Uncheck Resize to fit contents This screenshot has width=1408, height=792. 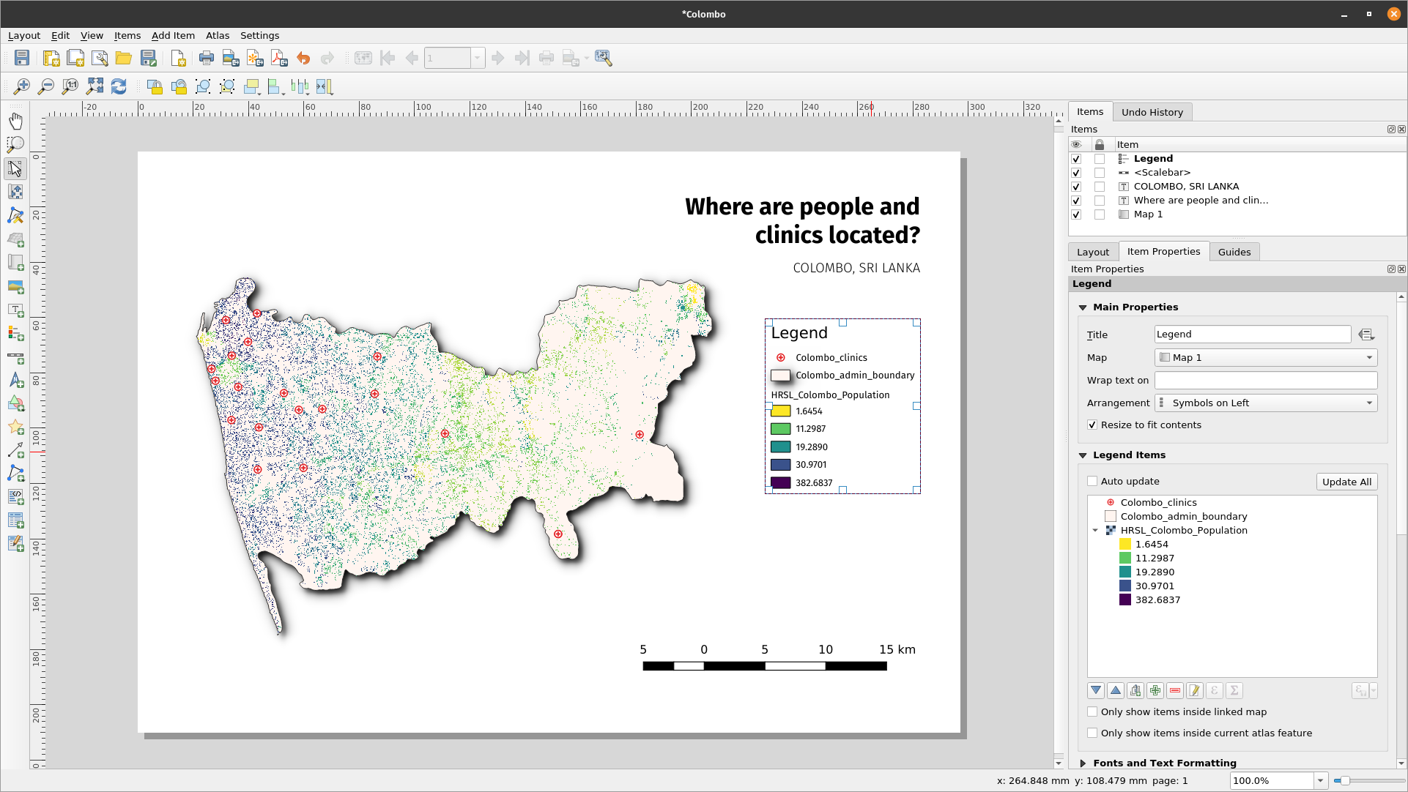pyautogui.click(x=1092, y=425)
